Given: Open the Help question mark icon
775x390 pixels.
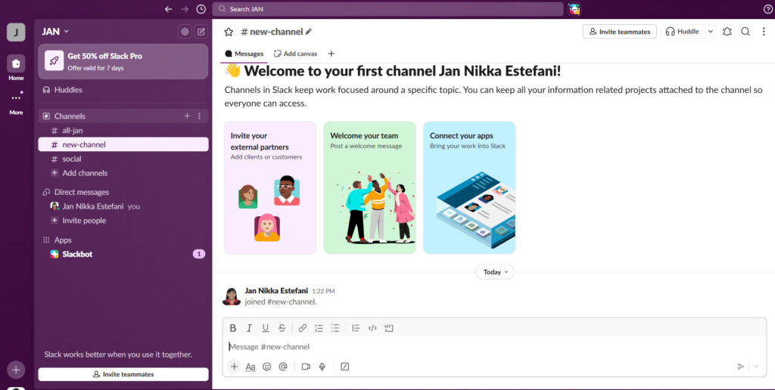Looking at the screenshot, I should click(x=768, y=9).
